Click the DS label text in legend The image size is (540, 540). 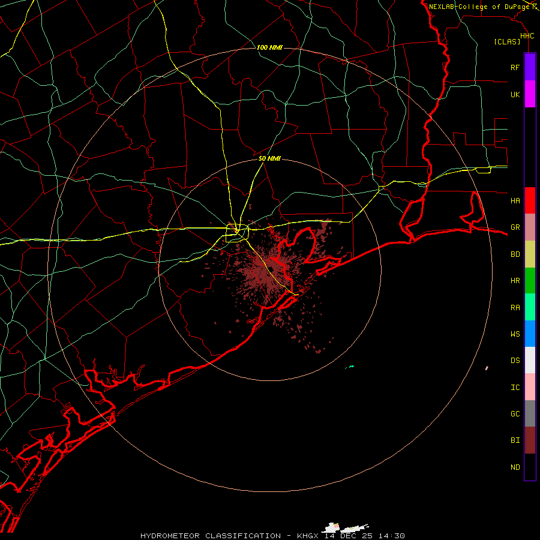click(x=515, y=361)
